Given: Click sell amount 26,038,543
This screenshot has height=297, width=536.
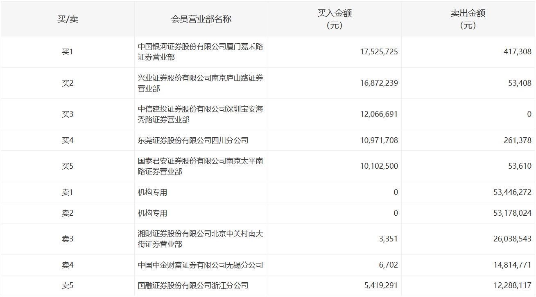Looking at the screenshot, I should pos(513,239).
